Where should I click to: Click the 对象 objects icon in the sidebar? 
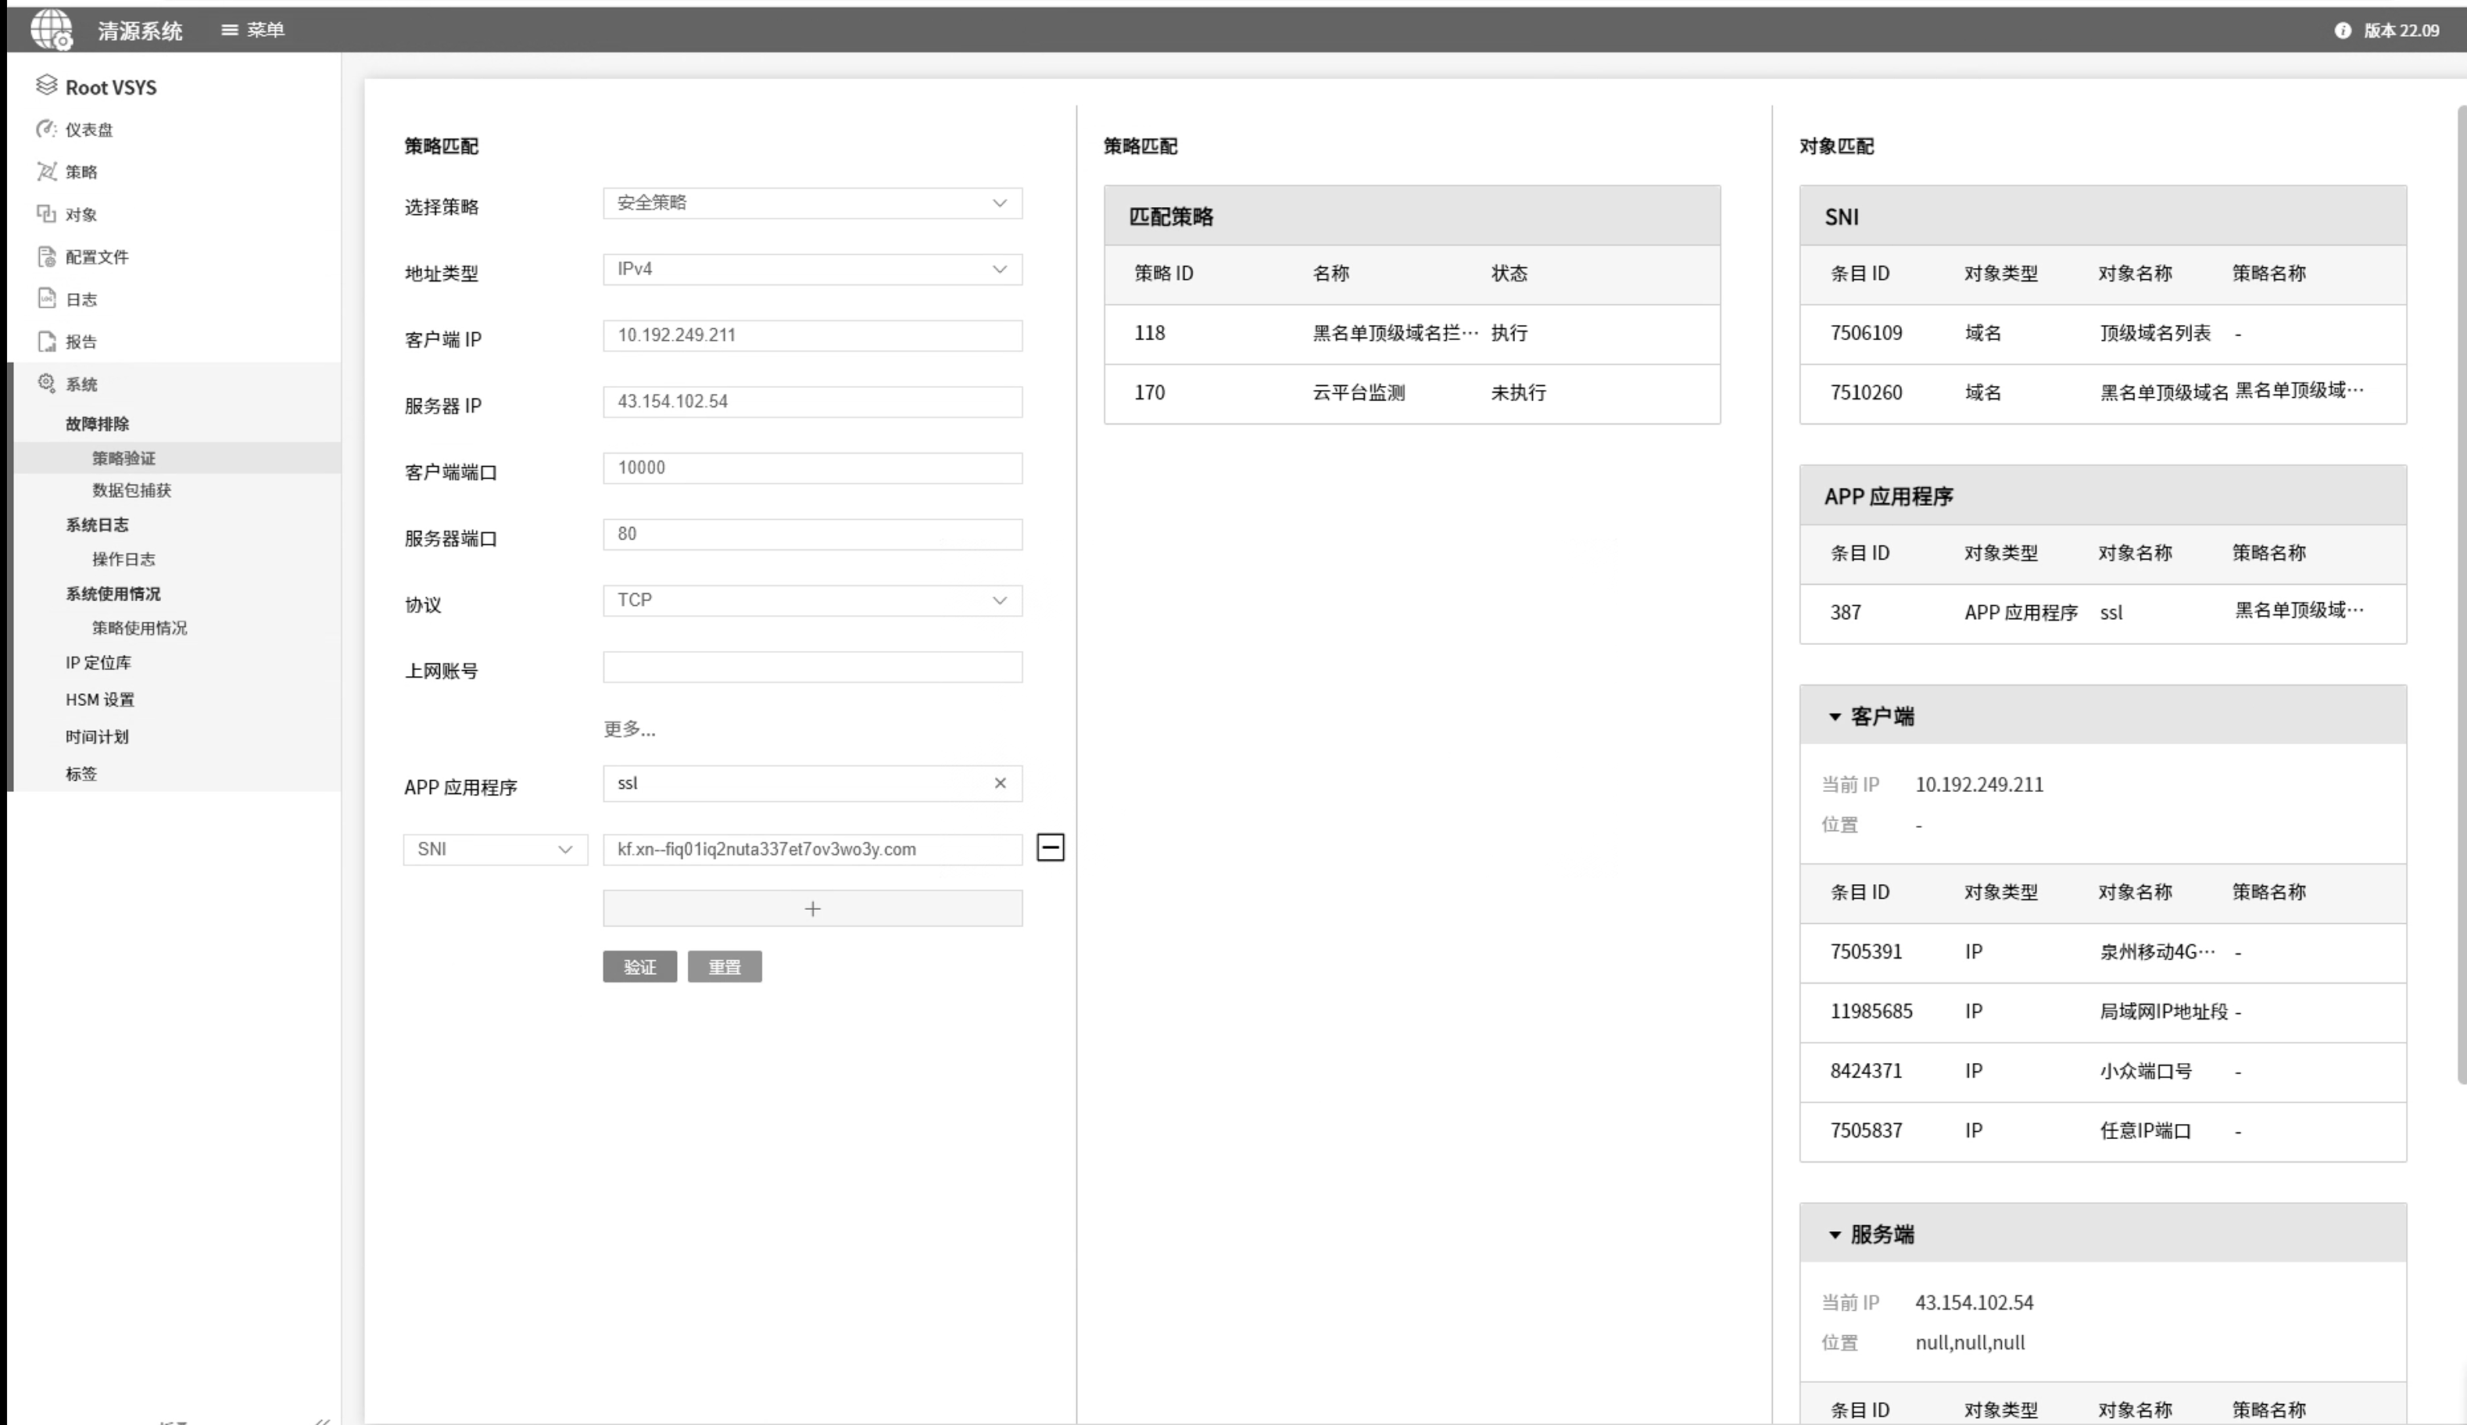[46, 213]
